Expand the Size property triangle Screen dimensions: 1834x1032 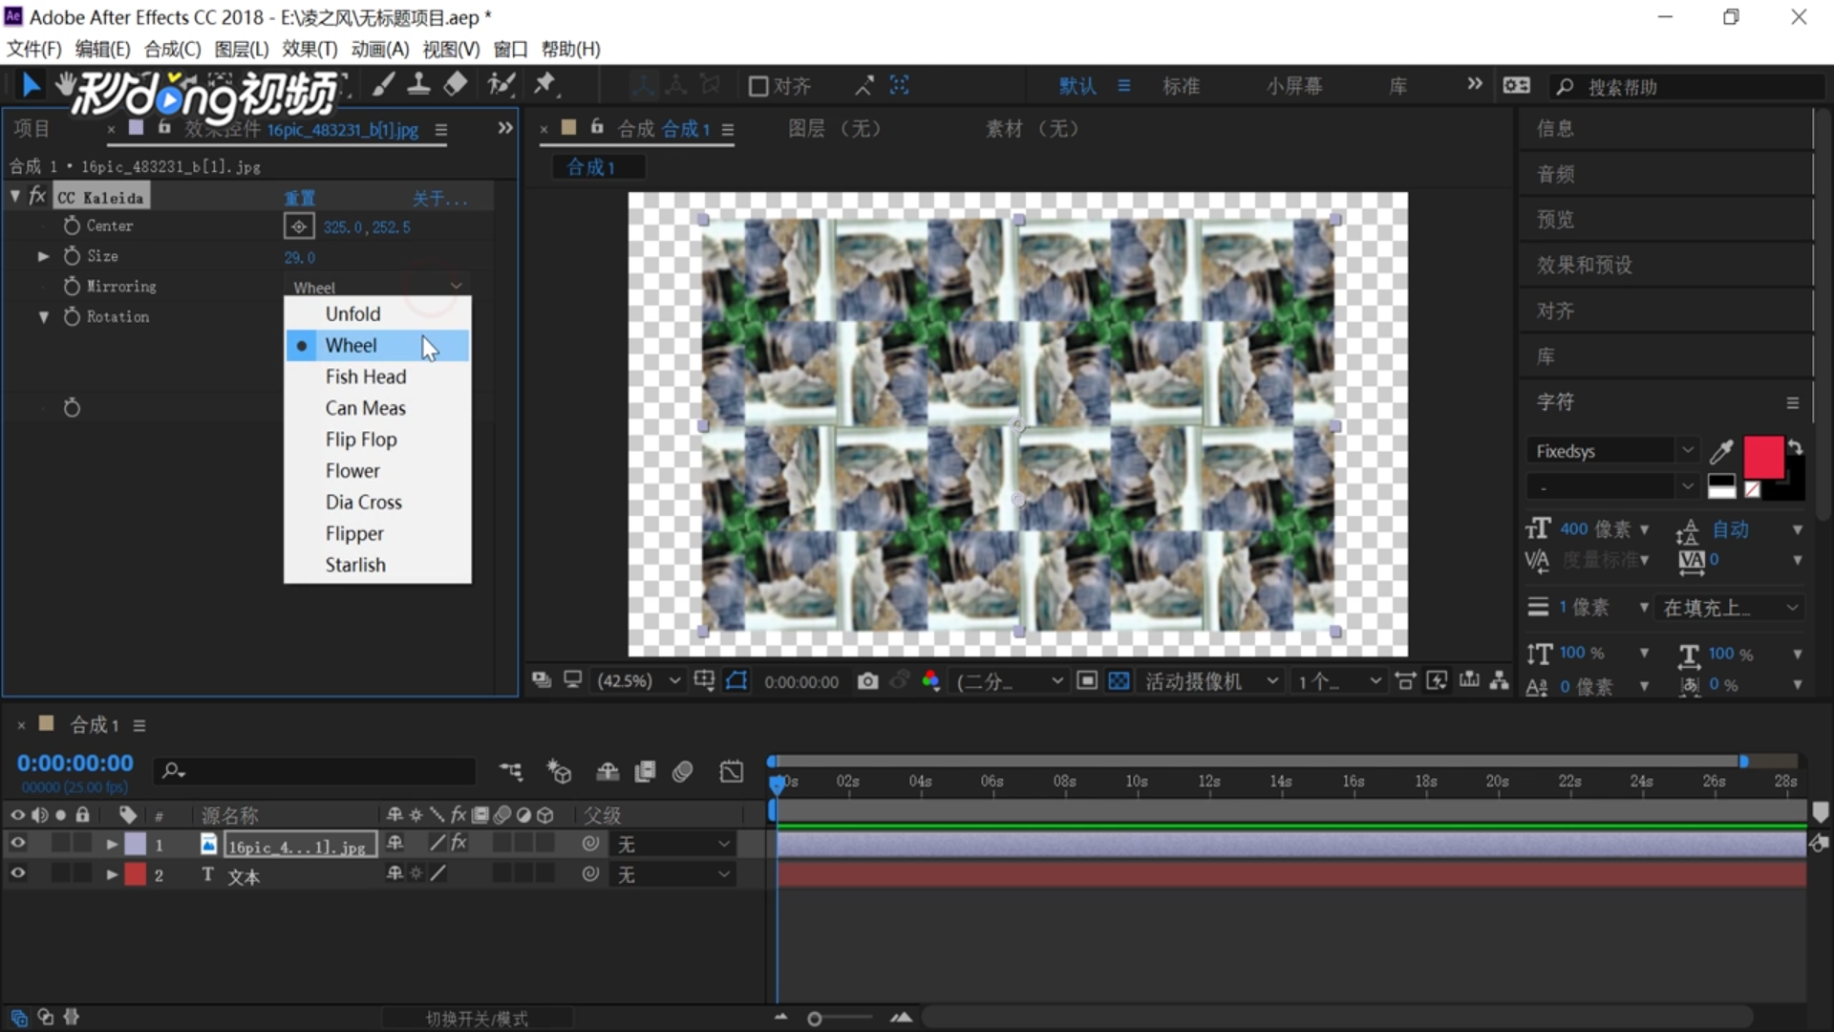pyautogui.click(x=43, y=256)
